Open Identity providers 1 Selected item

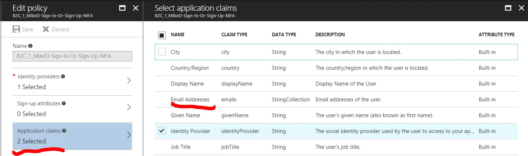click(72, 82)
